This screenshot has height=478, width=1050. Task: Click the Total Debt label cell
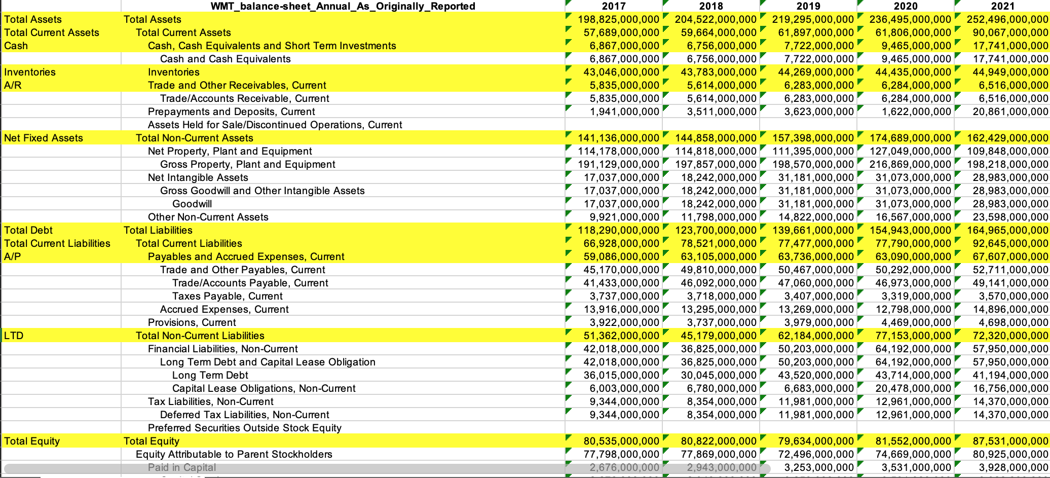point(61,230)
